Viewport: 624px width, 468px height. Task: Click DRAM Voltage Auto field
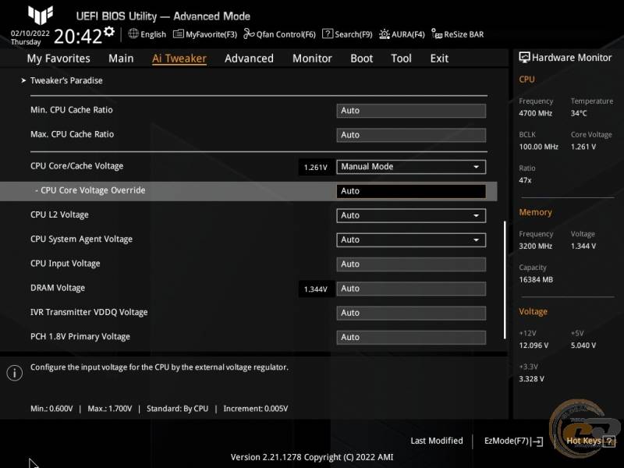(x=411, y=289)
